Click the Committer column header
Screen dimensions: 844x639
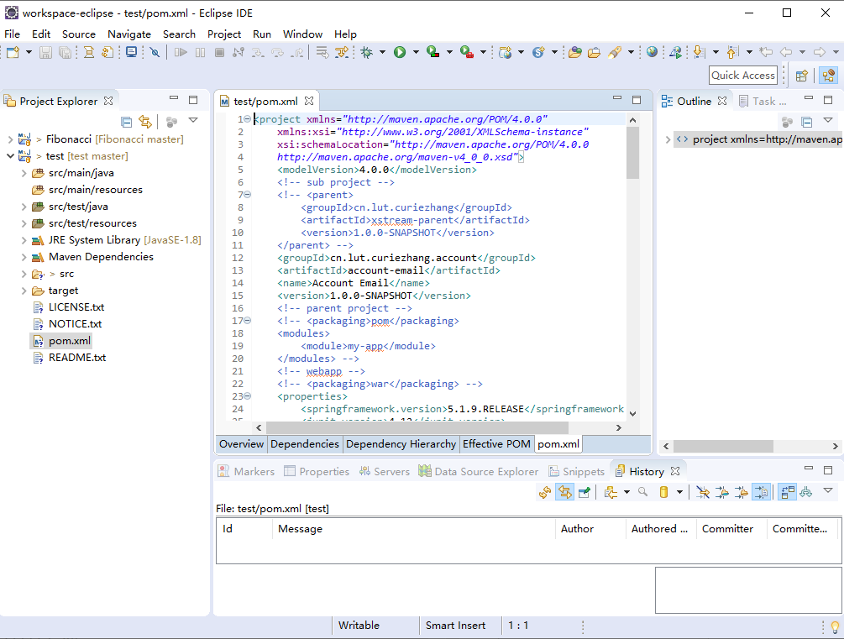tap(731, 529)
